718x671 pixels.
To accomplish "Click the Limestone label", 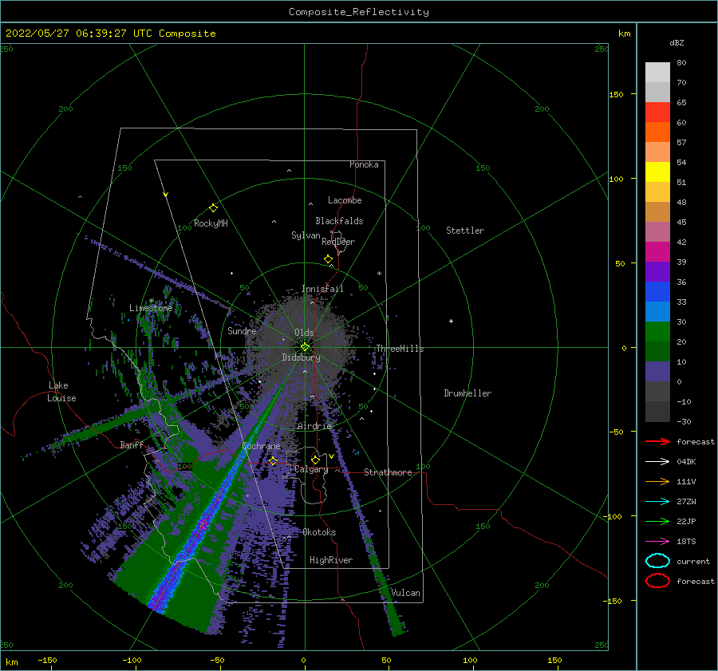I will [151, 308].
